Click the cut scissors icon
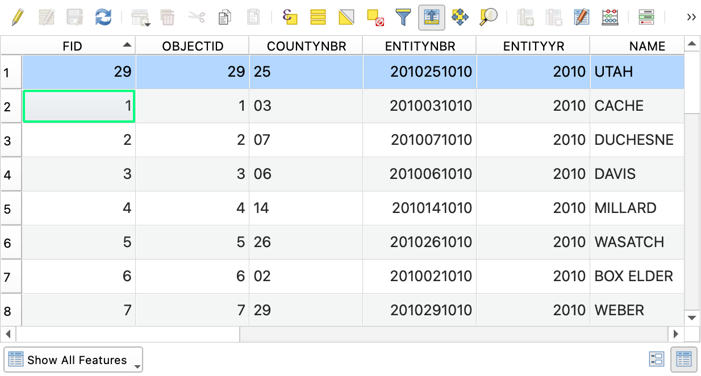This screenshot has width=701, height=376. 197,17
